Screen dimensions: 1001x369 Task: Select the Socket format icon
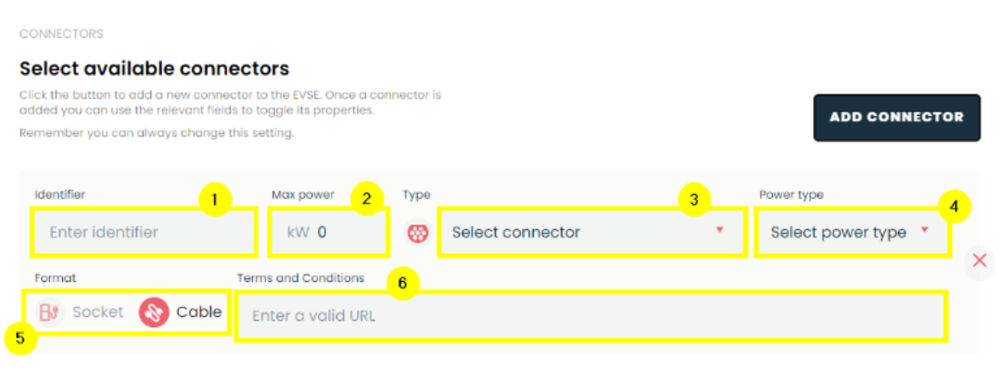49,312
